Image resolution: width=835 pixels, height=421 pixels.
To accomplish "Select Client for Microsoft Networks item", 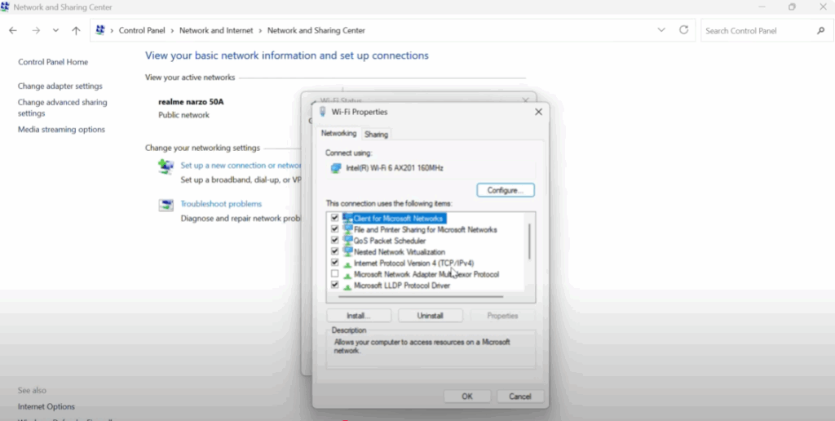I will pyautogui.click(x=398, y=219).
